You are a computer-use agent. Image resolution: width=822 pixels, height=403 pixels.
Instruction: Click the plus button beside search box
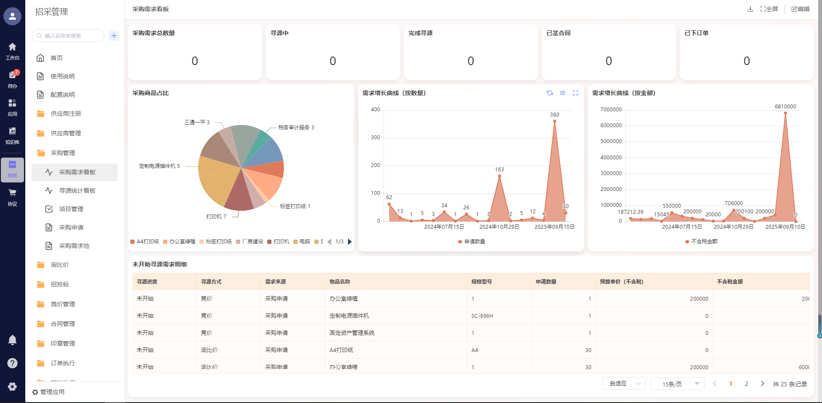tap(114, 36)
